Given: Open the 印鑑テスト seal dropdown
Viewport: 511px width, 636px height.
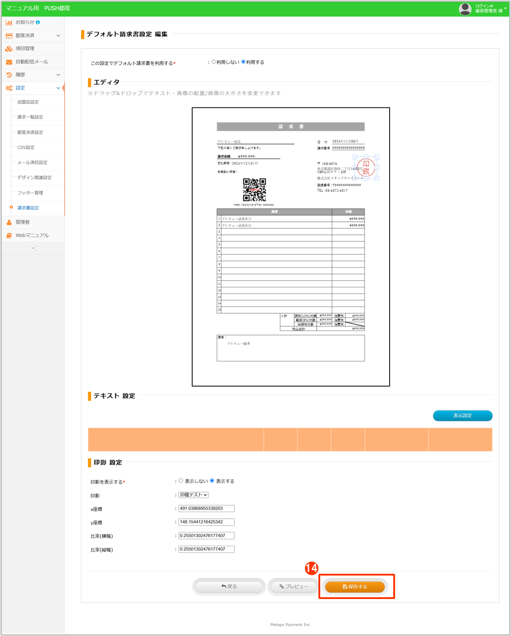Looking at the screenshot, I should [193, 495].
